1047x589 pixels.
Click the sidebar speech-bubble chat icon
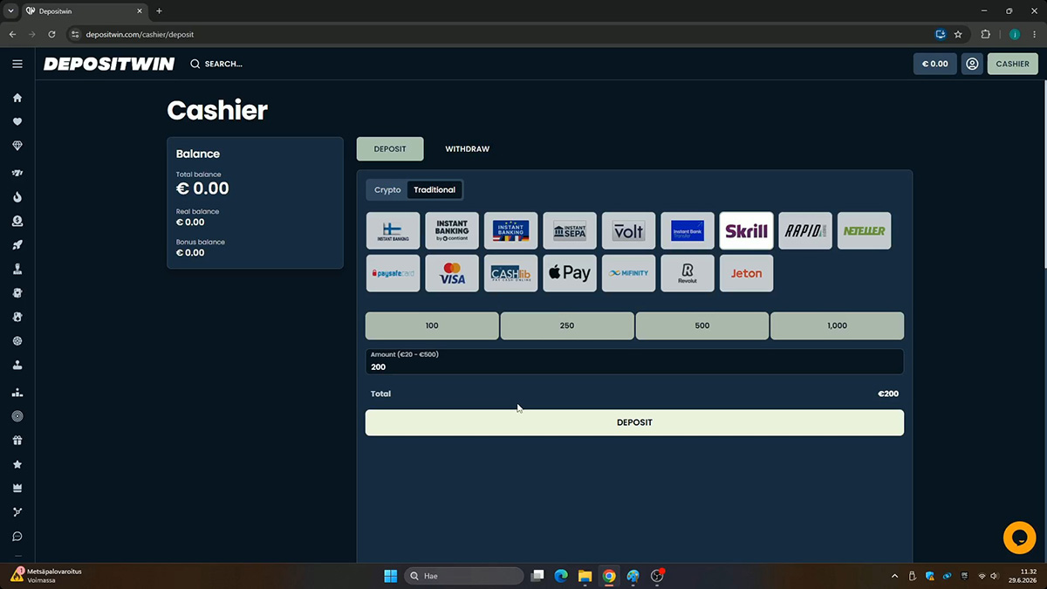point(17,537)
